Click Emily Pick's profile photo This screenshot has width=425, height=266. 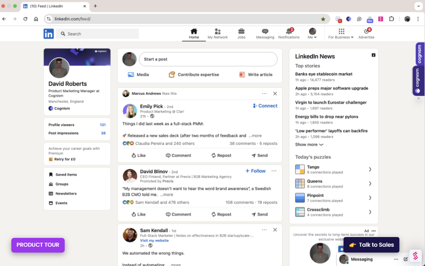130,111
